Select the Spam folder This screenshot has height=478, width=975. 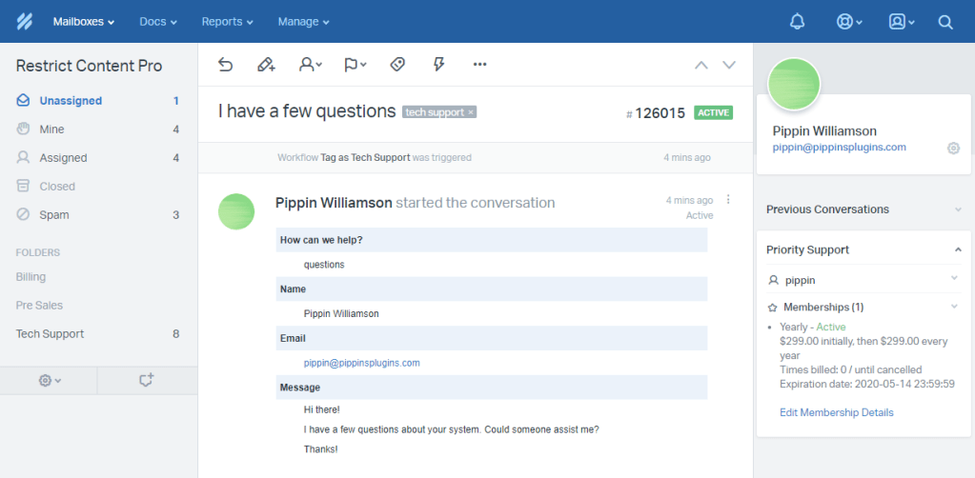coord(98,215)
